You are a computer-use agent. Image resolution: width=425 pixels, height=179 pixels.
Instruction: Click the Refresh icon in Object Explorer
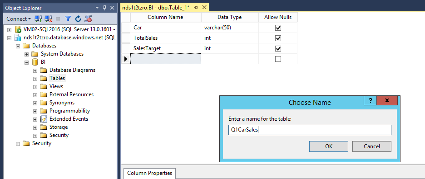78,19
